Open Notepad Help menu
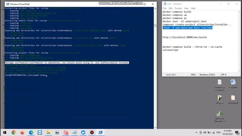This screenshot has height=136, width=242. (x=193, y=8)
